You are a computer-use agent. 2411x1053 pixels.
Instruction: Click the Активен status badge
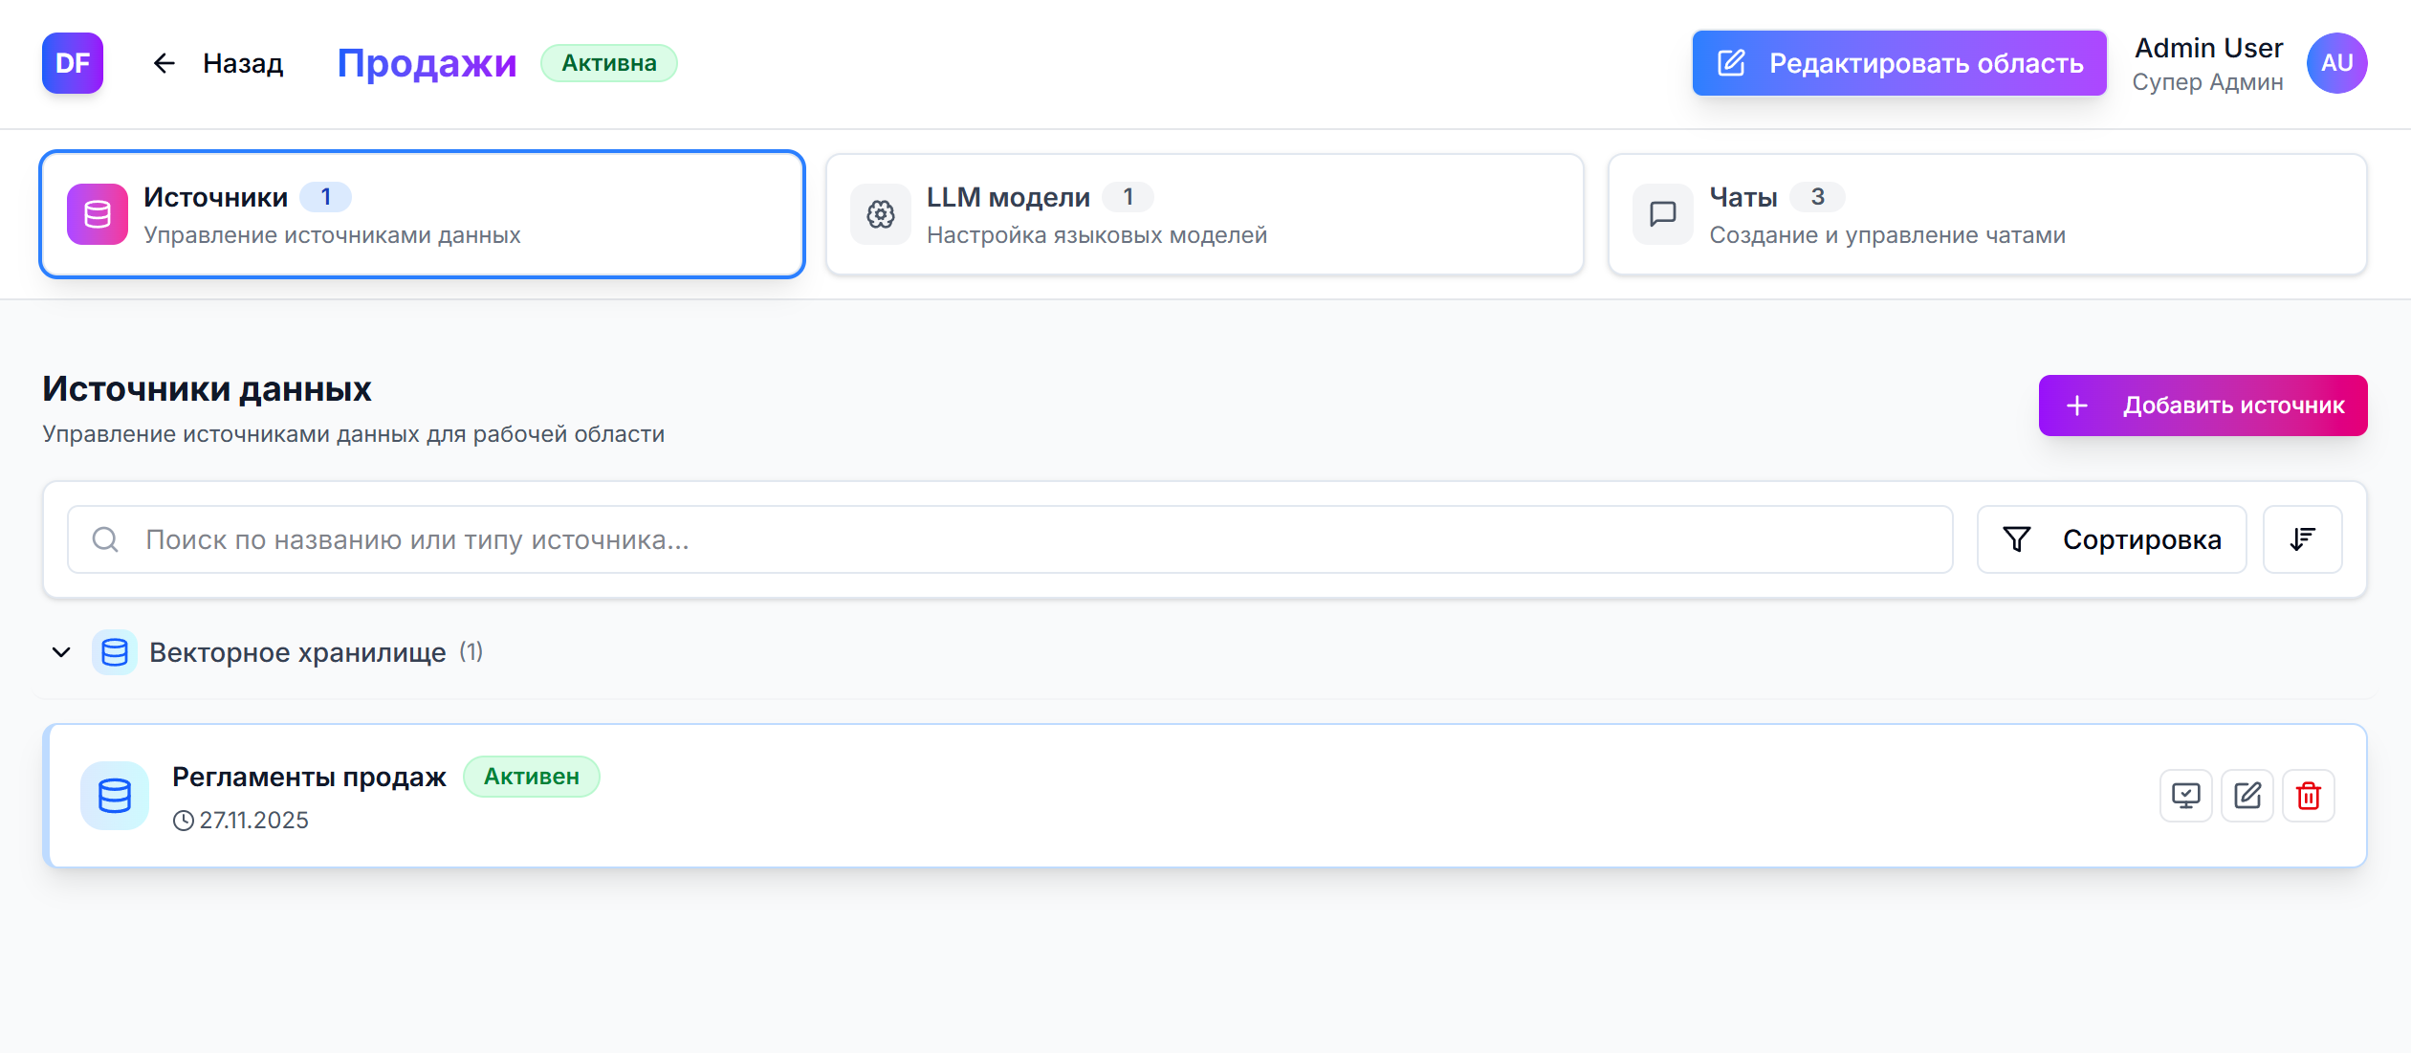(x=531, y=777)
